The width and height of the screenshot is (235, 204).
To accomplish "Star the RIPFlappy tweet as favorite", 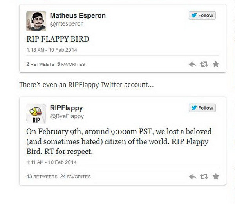I will pyautogui.click(x=216, y=177).
